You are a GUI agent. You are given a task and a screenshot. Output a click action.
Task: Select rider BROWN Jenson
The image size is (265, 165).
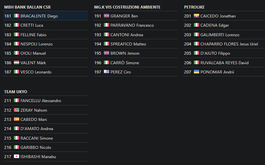click(x=125, y=53)
